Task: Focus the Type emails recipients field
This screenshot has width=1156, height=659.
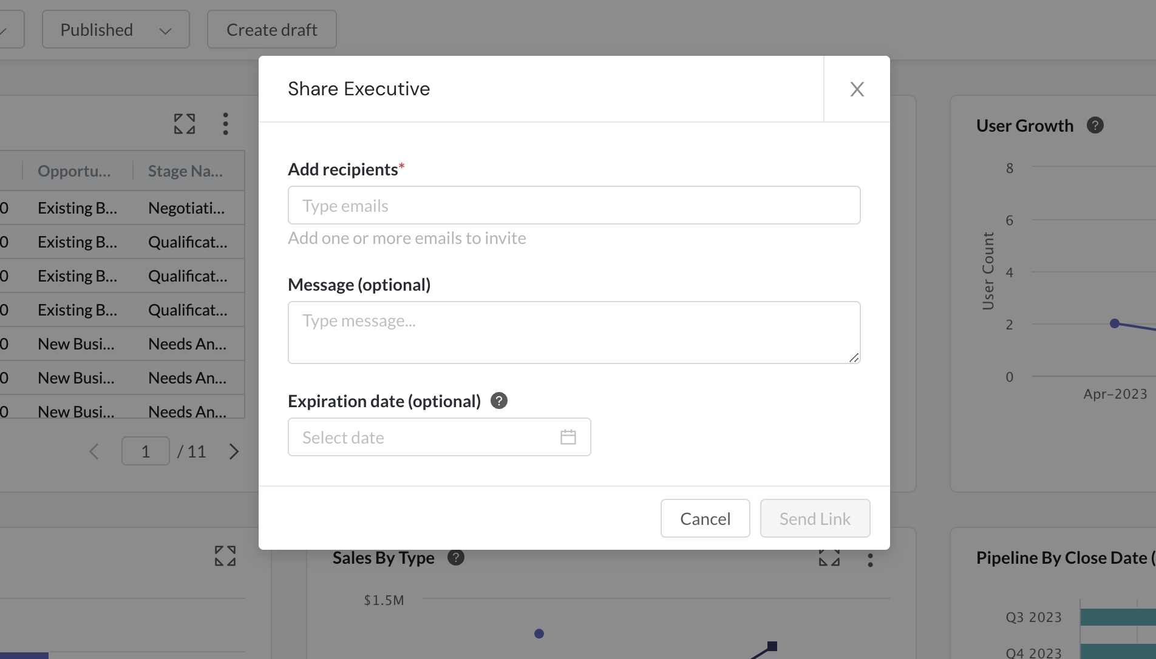Action: 574,205
